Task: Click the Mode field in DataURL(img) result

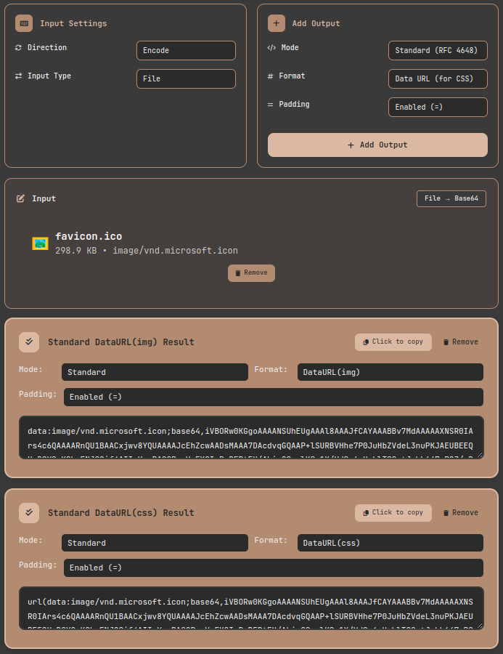Action: click(x=155, y=372)
